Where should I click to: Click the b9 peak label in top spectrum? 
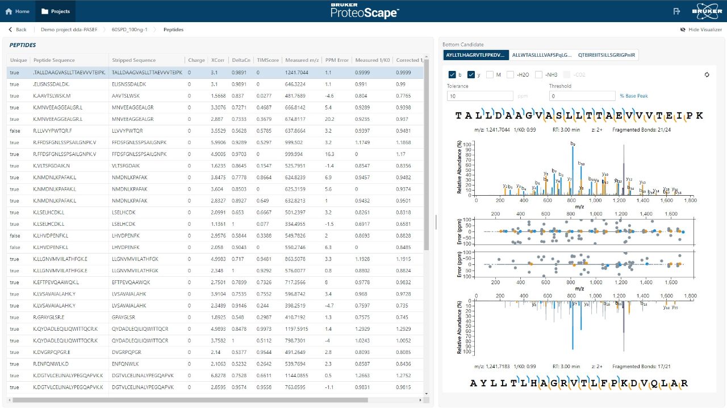[573, 144]
